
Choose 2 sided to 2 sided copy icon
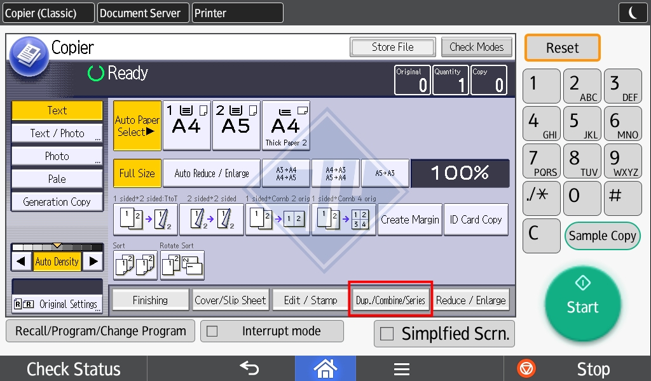(211, 220)
